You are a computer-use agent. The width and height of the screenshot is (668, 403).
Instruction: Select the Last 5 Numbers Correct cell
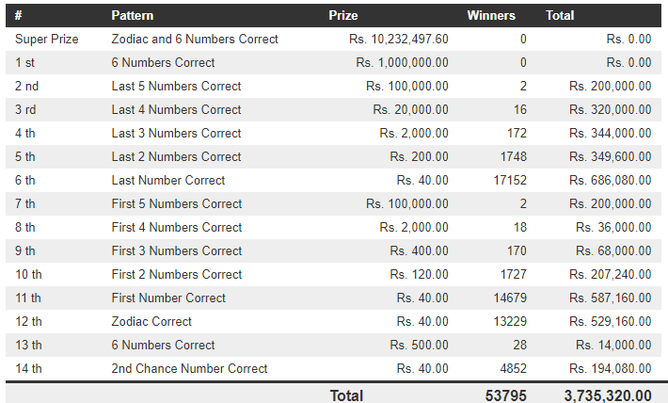click(x=176, y=87)
